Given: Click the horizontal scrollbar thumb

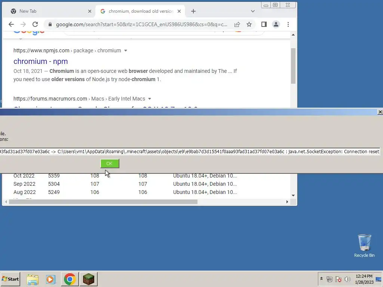Looking at the screenshot, I should pyautogui.click(x=103, y=202).
